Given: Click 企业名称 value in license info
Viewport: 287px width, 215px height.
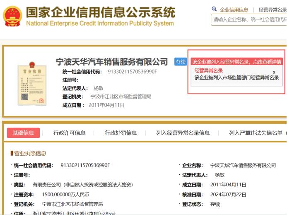Looking at the screenshot, I should pos(243,165).
